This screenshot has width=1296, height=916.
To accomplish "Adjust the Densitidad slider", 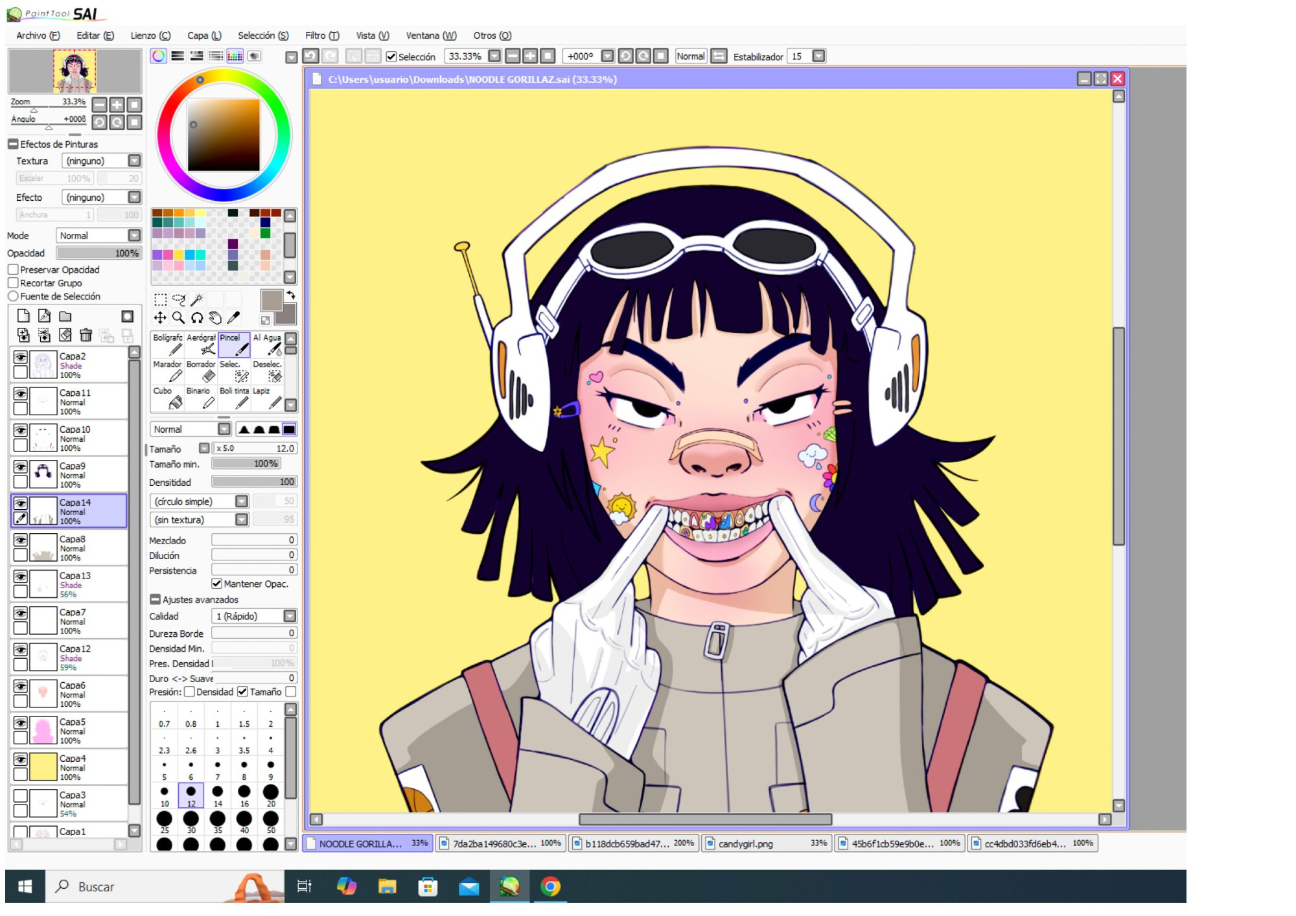I will click(x=255, y=482).
